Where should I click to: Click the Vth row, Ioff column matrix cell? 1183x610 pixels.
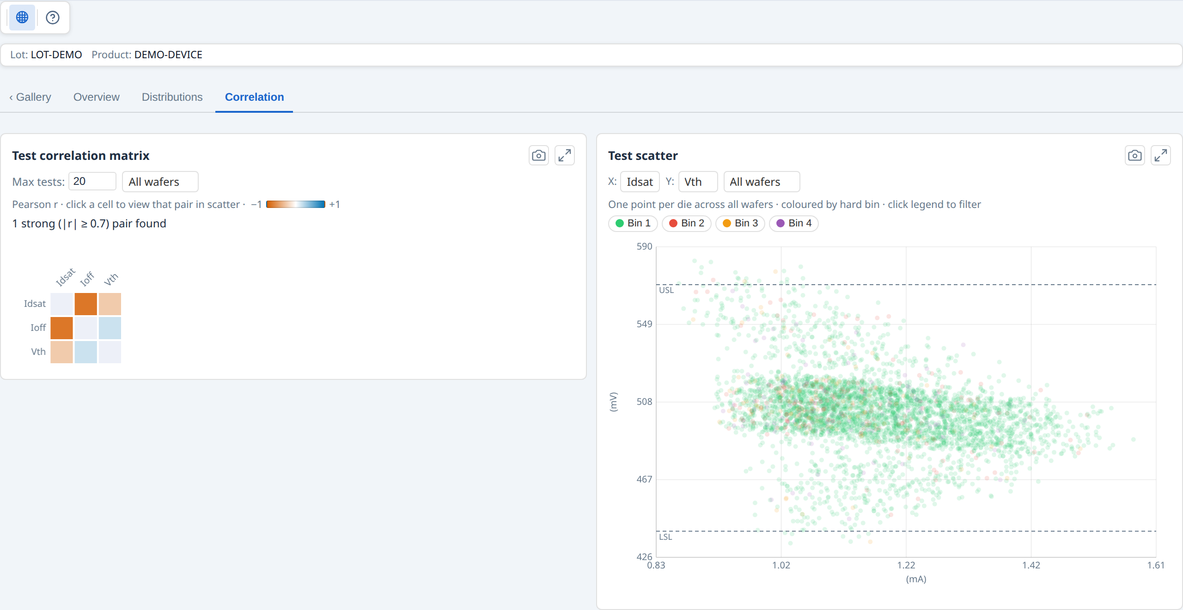(85, 352)
